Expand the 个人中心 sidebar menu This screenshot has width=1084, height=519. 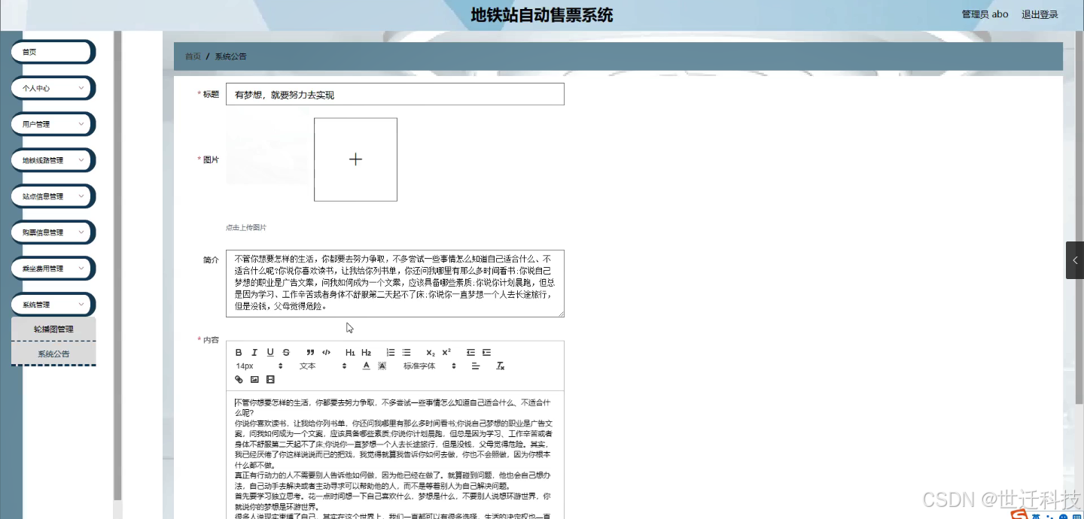pos(53,88)
